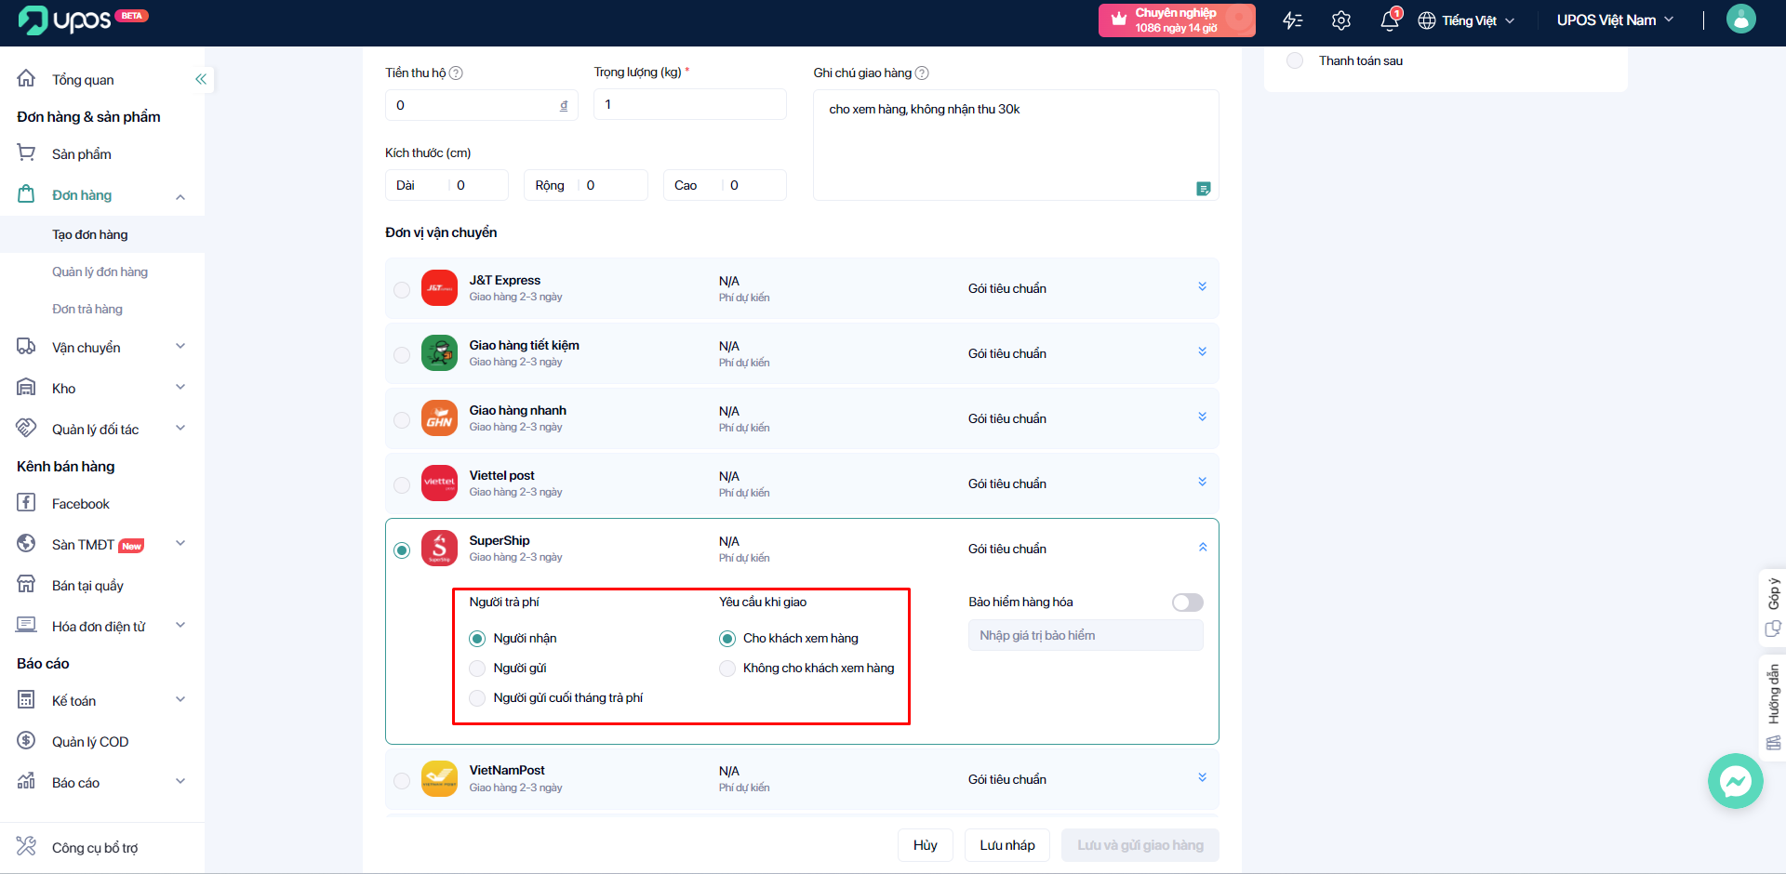Expand the Viettel post carrier options
Image resolution: width=1786 pixels, height=874 pixels.
click(1202, 483)
